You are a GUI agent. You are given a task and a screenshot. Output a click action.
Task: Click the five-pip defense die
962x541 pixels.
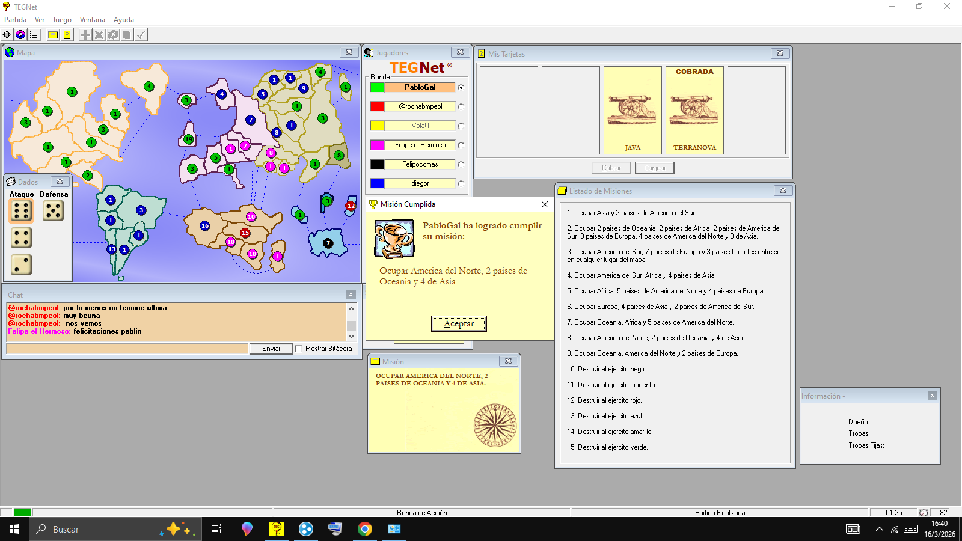(53, 211)
